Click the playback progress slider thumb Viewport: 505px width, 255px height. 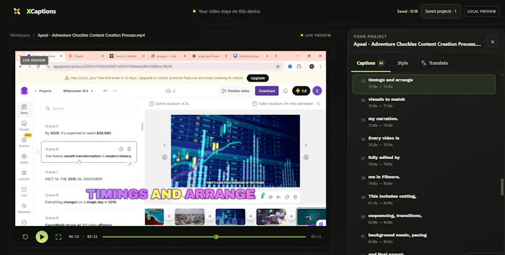click(x=217, y=237)
